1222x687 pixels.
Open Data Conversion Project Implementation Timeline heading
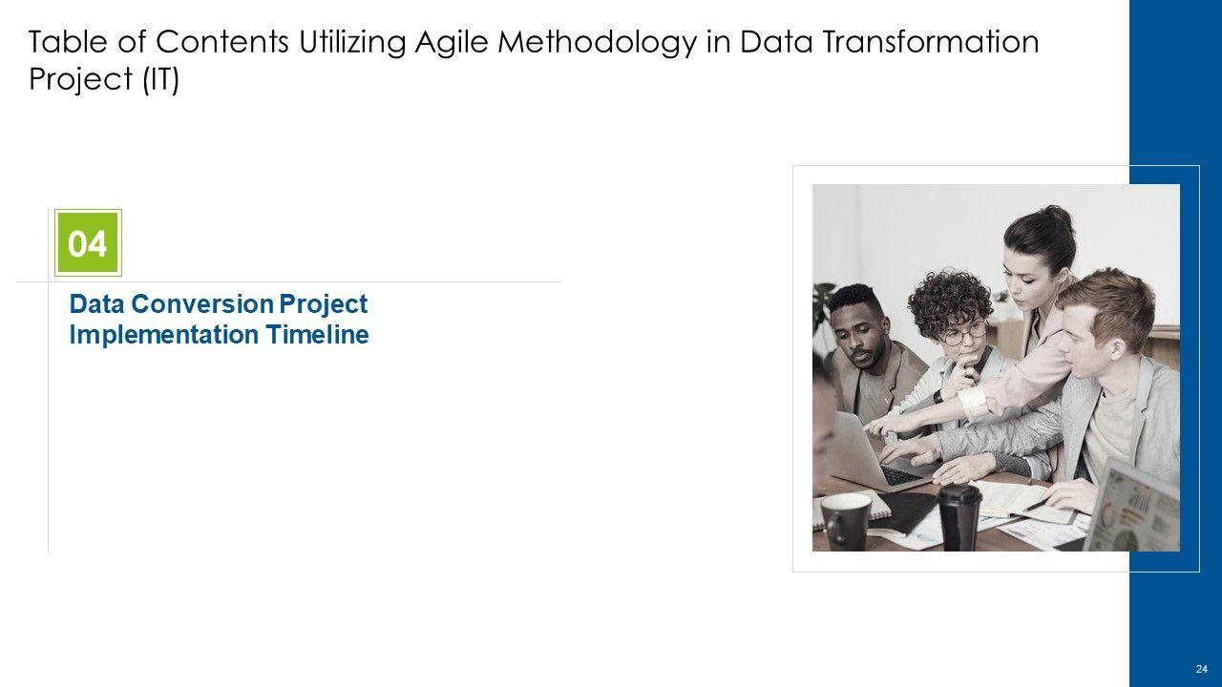219,320
